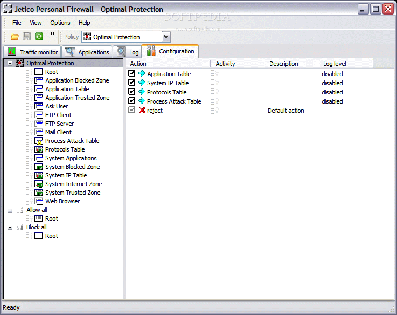Click the Ask User table icon
This screenshot has height=315, width=397.
[x=38, y=106]
